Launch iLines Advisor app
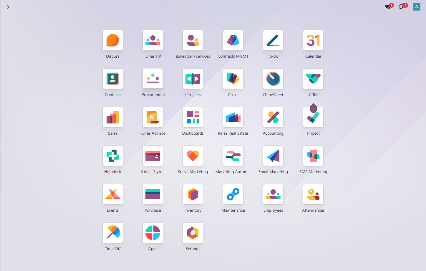Screen dimensions: 426x271 coord(153,117)
